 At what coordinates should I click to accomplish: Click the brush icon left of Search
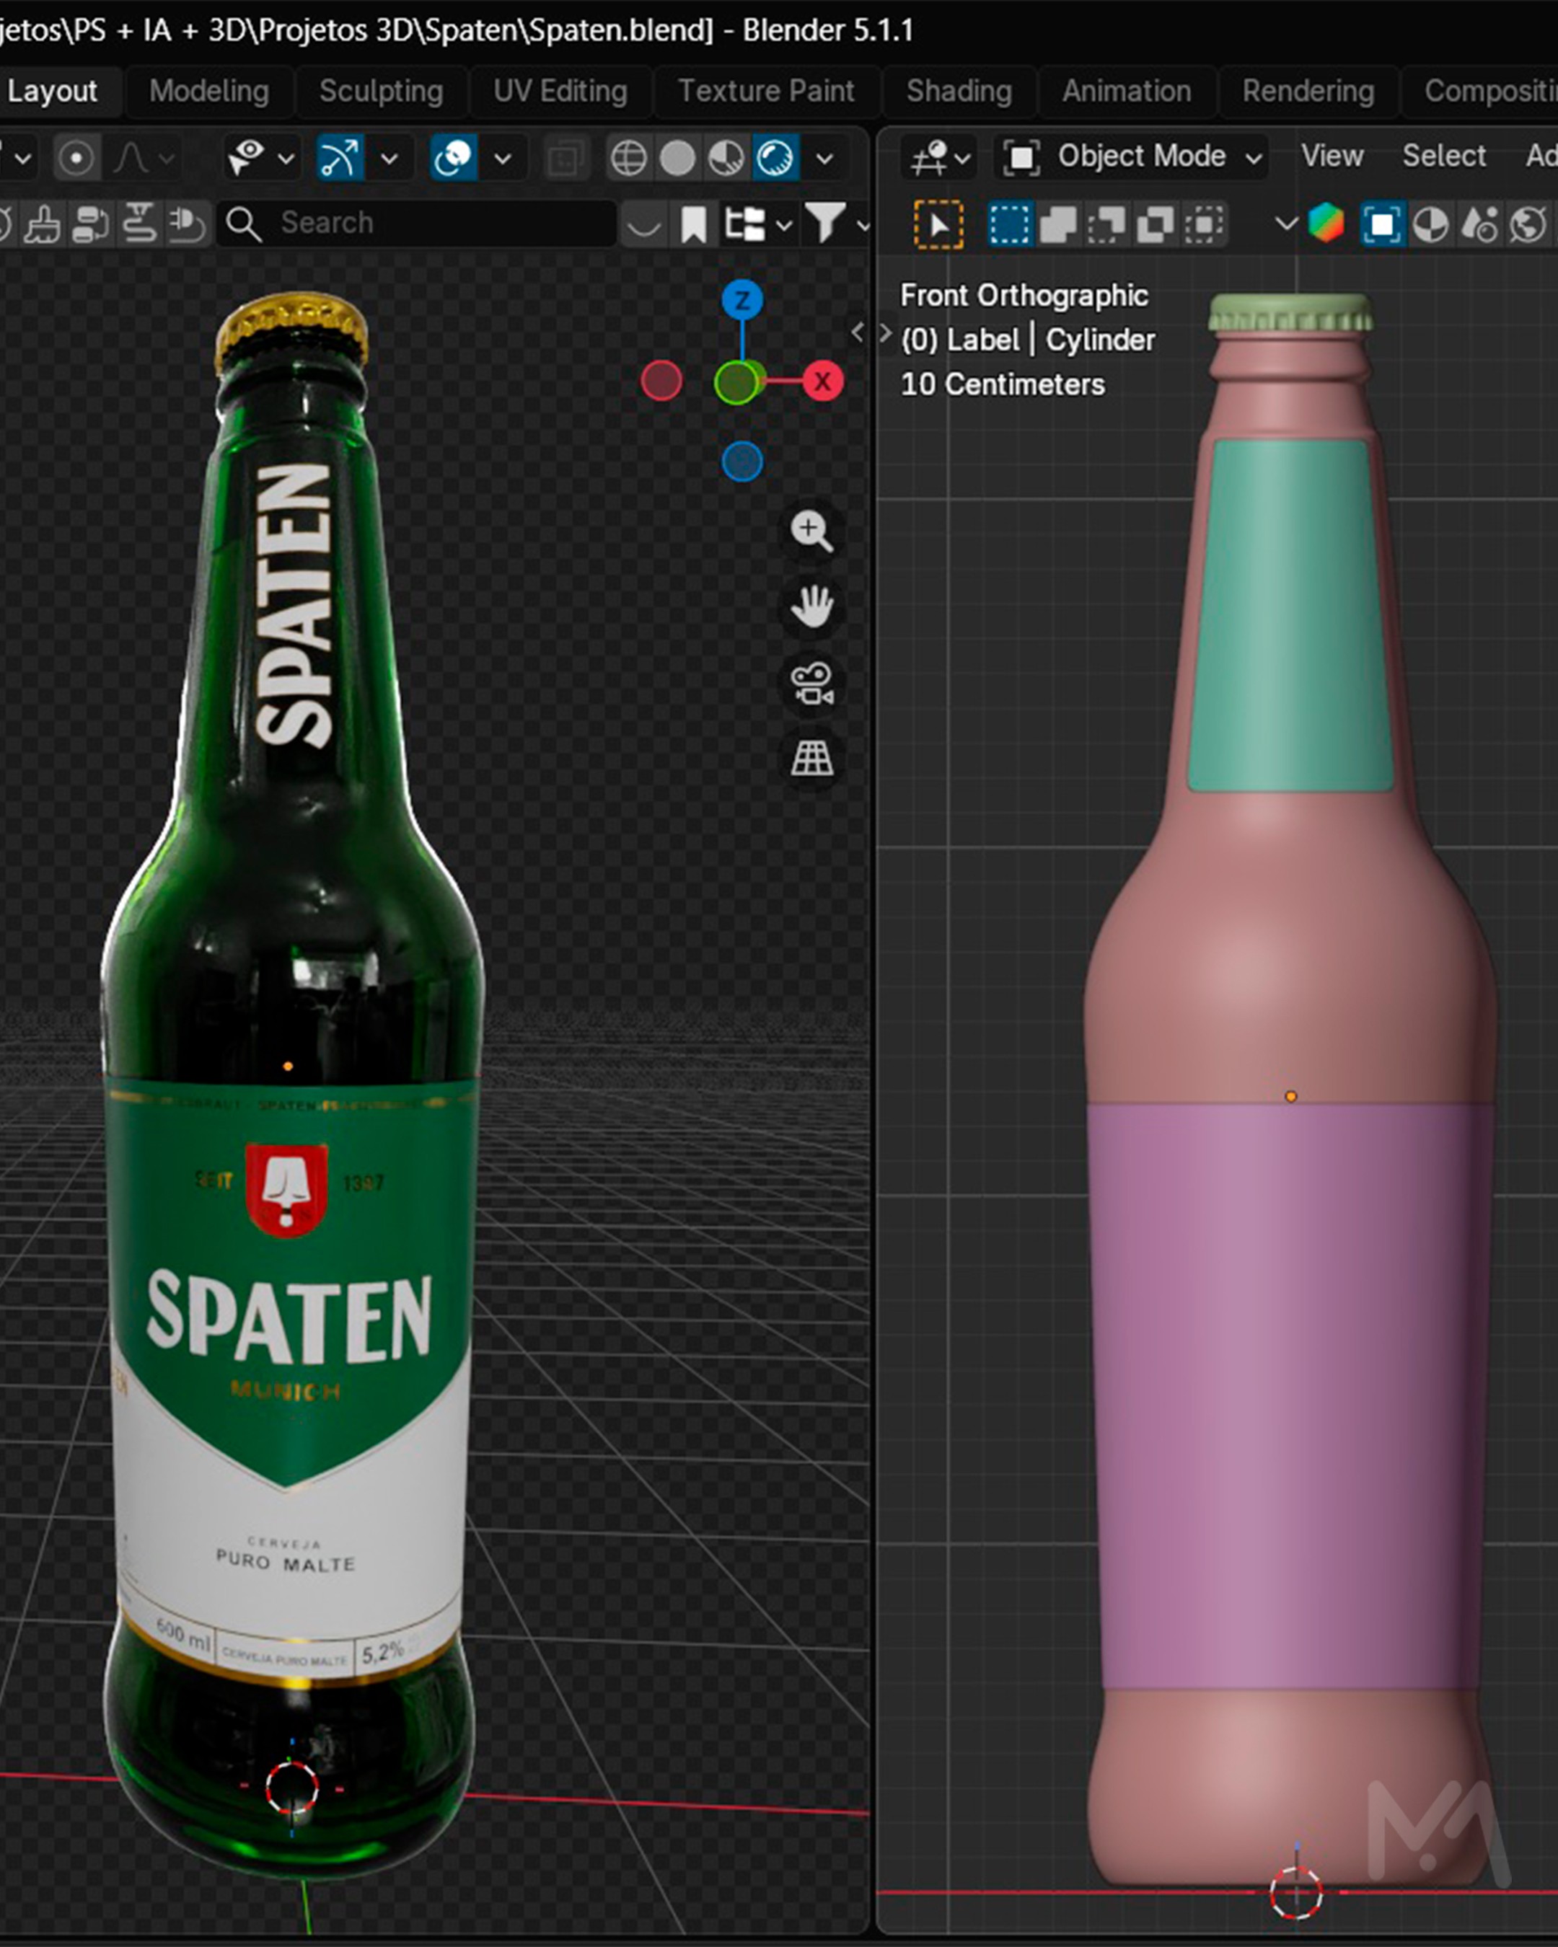43,224
